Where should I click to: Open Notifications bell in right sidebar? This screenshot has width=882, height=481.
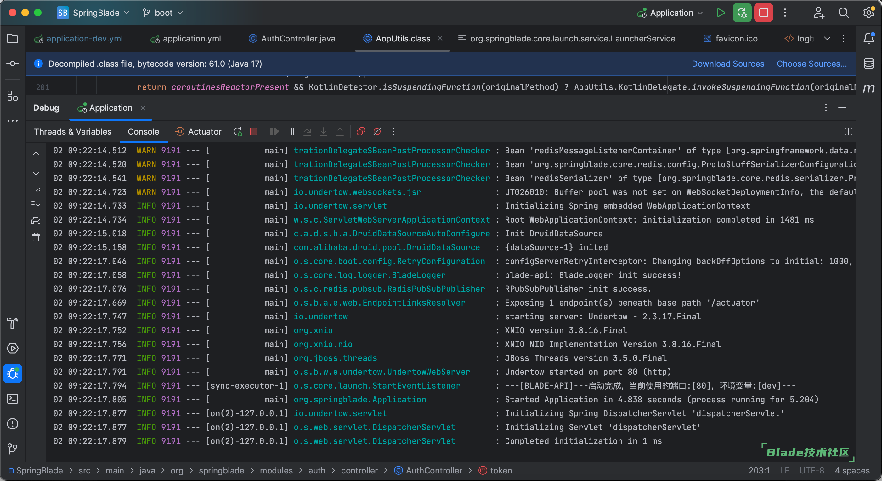[x=869, y=38]
